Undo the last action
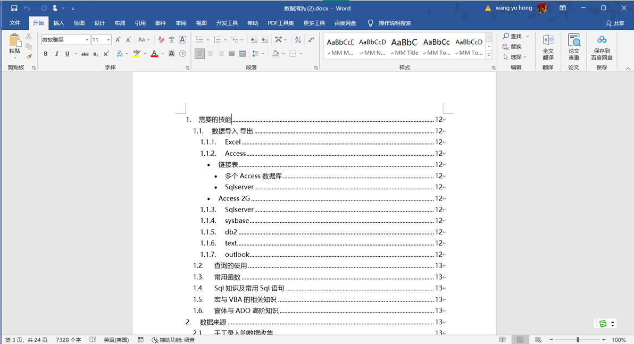 point(27,8)
